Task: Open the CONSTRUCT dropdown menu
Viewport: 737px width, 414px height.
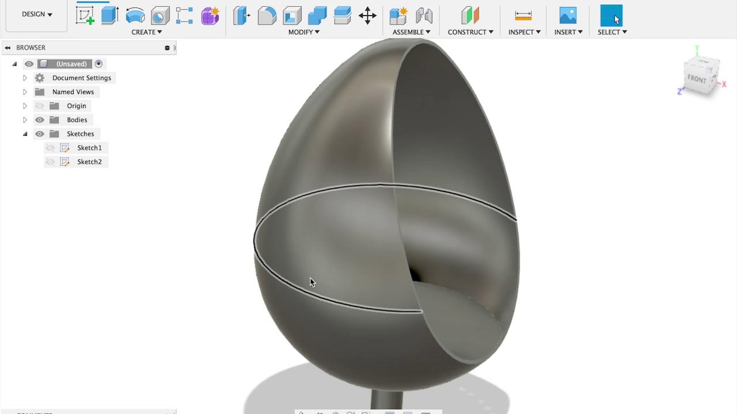Action: [x=470, y=32]
